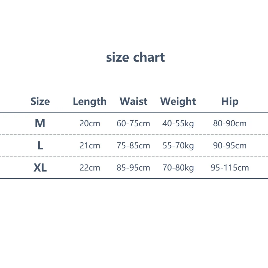Select the L size row label
This screenshot has height=268, width=268.
(x=40, y=145)
